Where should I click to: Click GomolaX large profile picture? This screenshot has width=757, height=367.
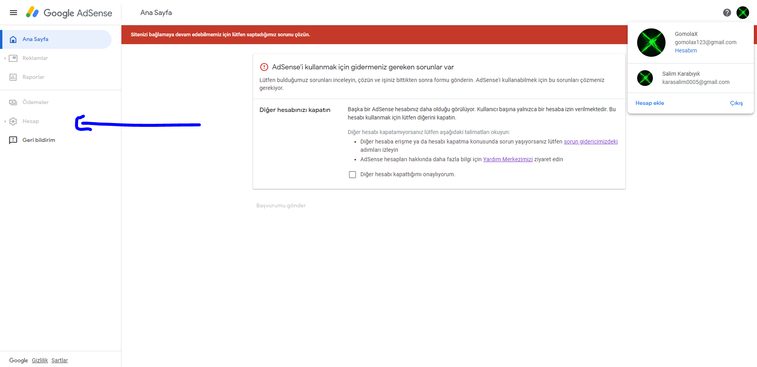pyautogui.click(x=651, y=43)
